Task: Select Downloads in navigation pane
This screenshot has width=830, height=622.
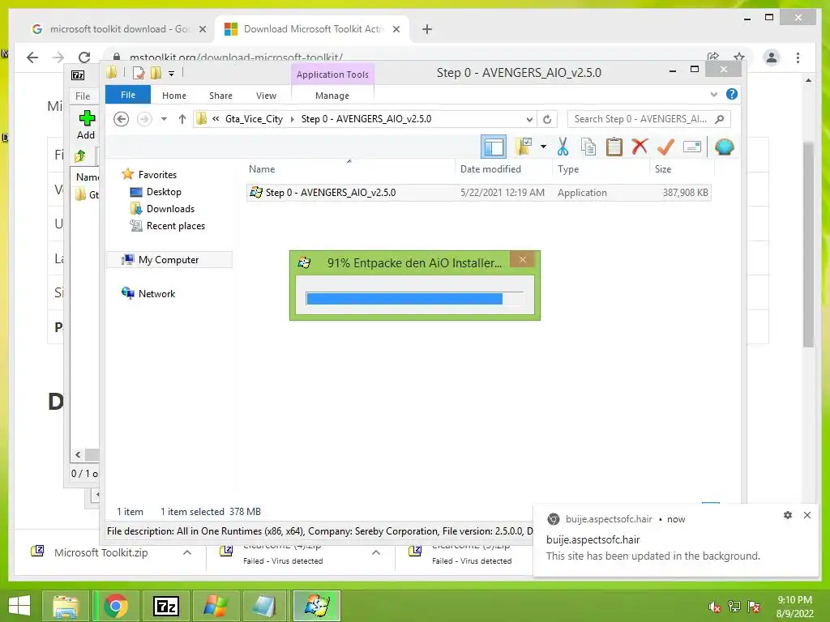Action: coord(170,208)
